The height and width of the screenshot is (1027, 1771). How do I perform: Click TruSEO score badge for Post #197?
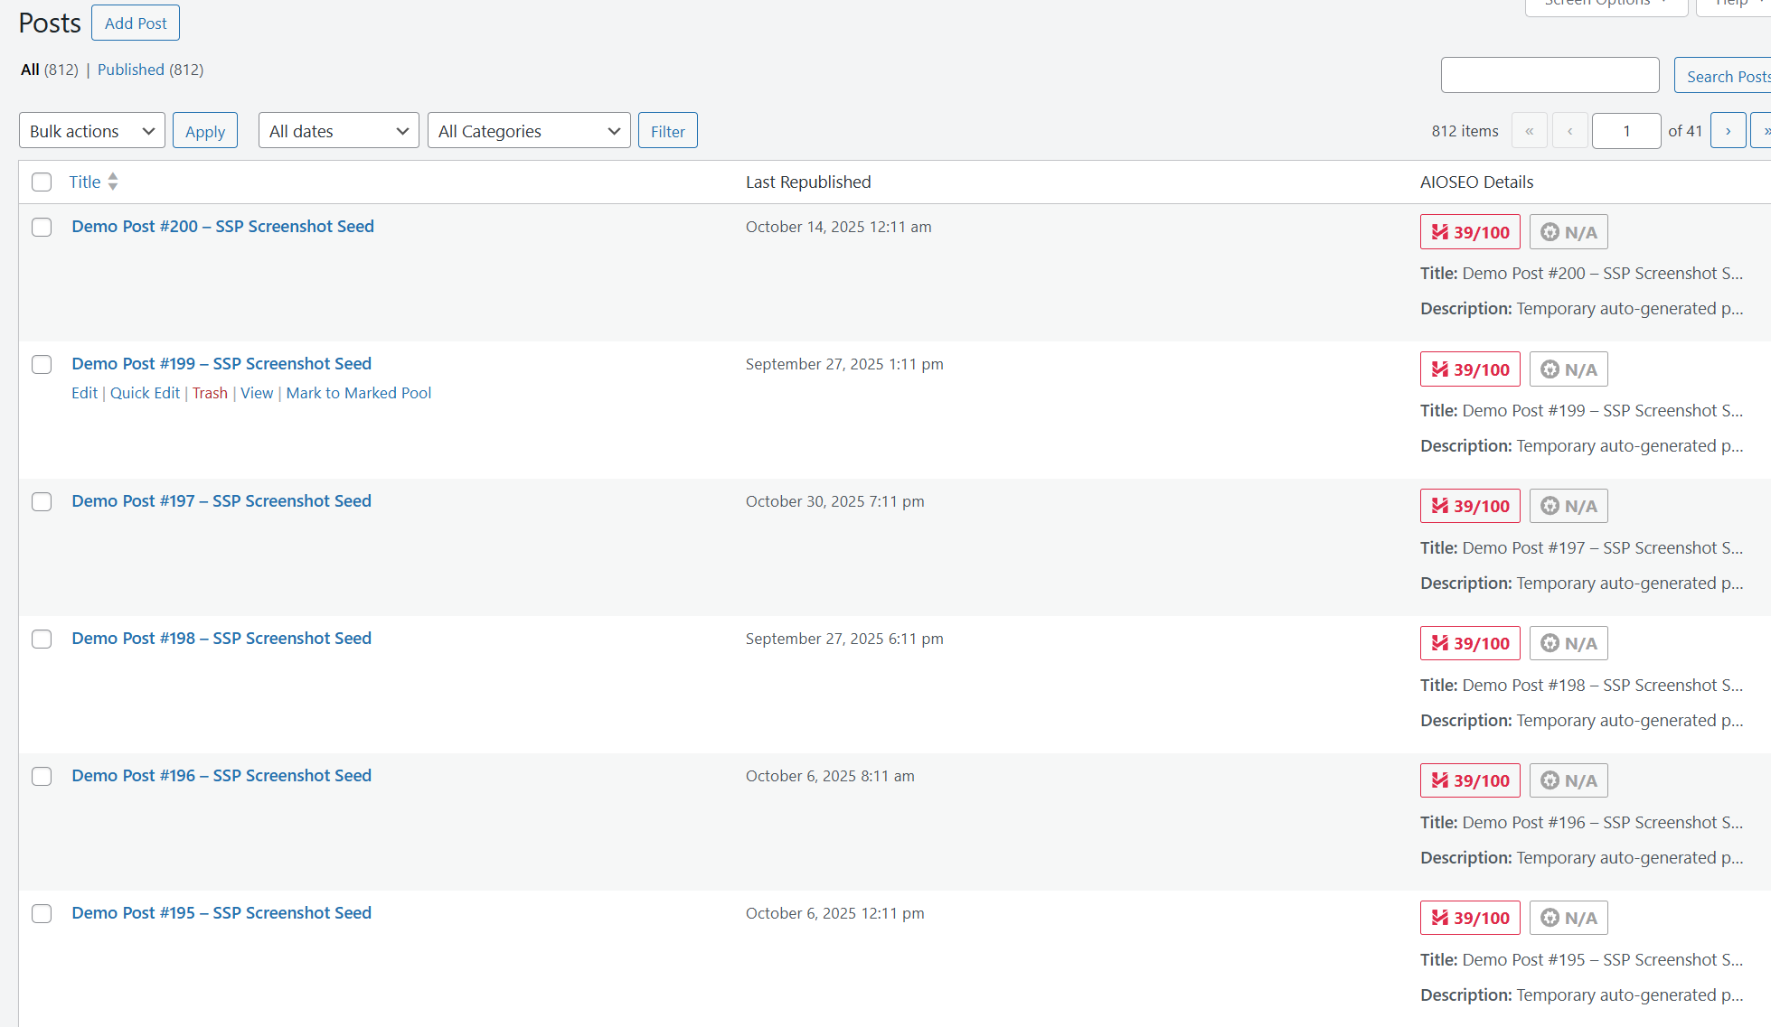point(1470,506)
